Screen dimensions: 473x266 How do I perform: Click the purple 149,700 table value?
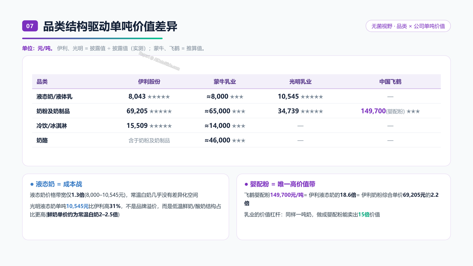coord(373,111)
